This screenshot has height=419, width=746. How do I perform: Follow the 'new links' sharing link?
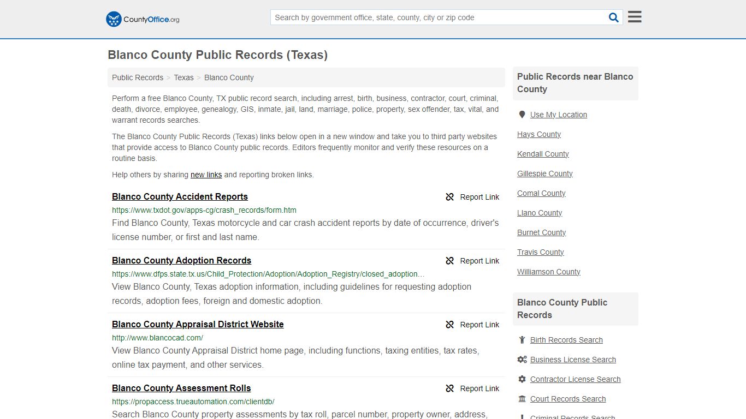click(x=206, y=175)
